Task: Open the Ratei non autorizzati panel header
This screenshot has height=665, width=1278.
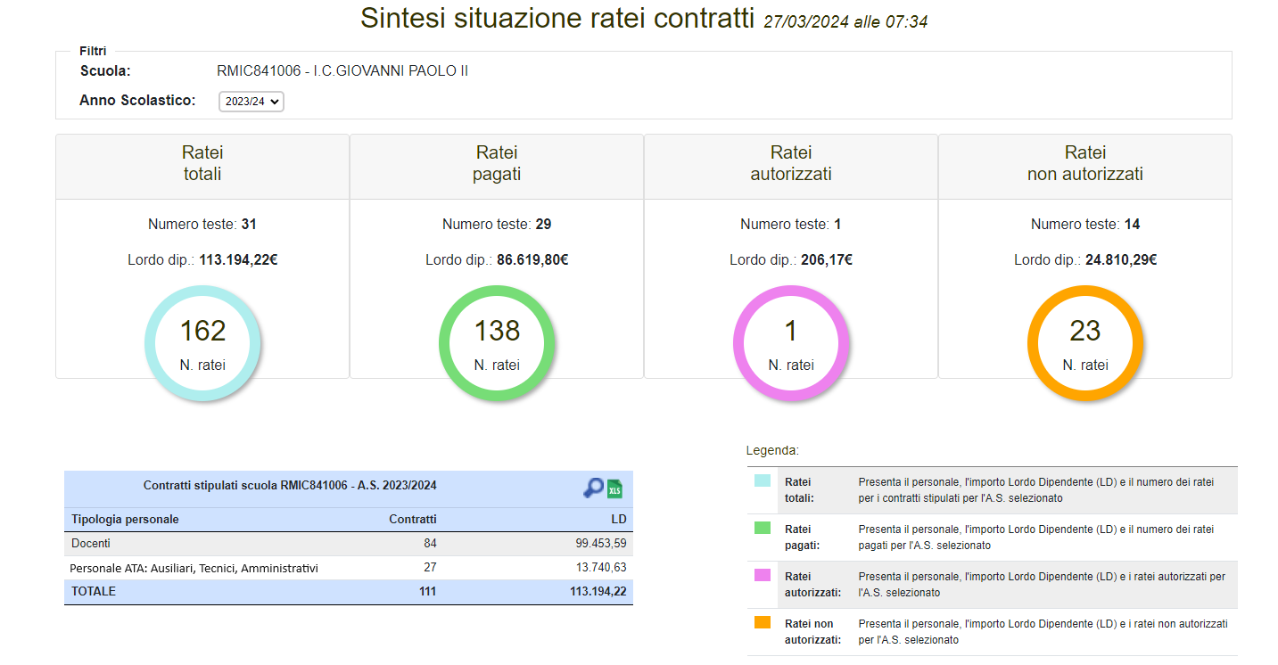Action: [x=1085, y=164]
